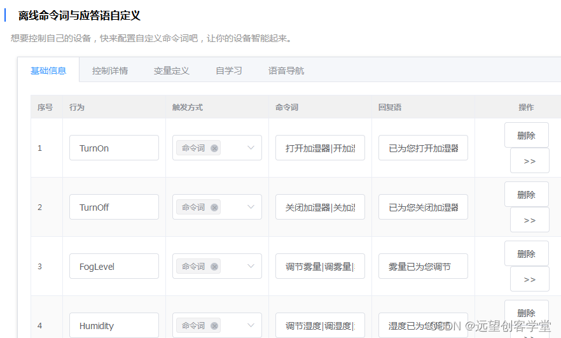Delete row 1 with 删除 button
This screenshot has width=561, height=338.
click(x=526, y=135)
